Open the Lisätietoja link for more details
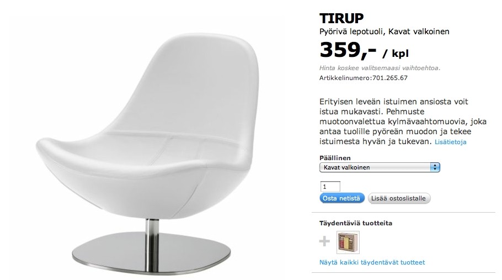Screen dimensions: 502x280 tap(451, 142)
